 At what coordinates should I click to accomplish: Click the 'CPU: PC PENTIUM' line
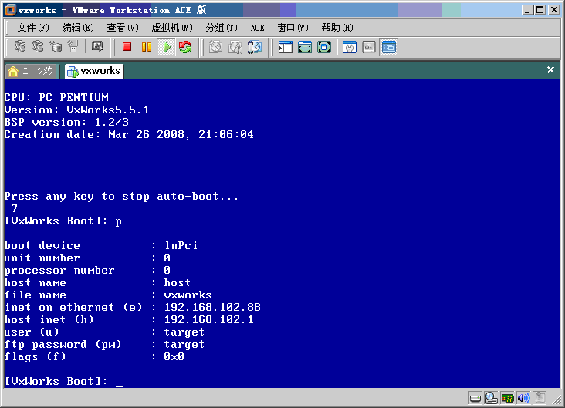click(x=56, y=97)
